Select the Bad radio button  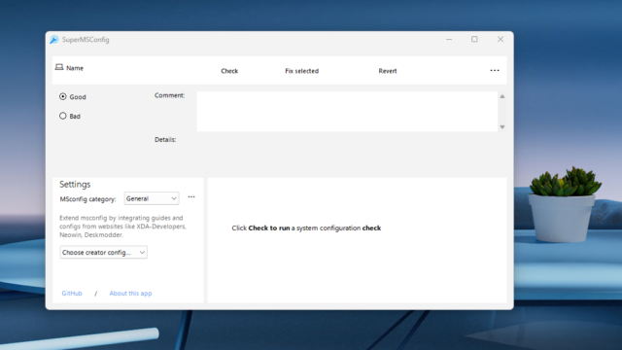pos(62,116)
